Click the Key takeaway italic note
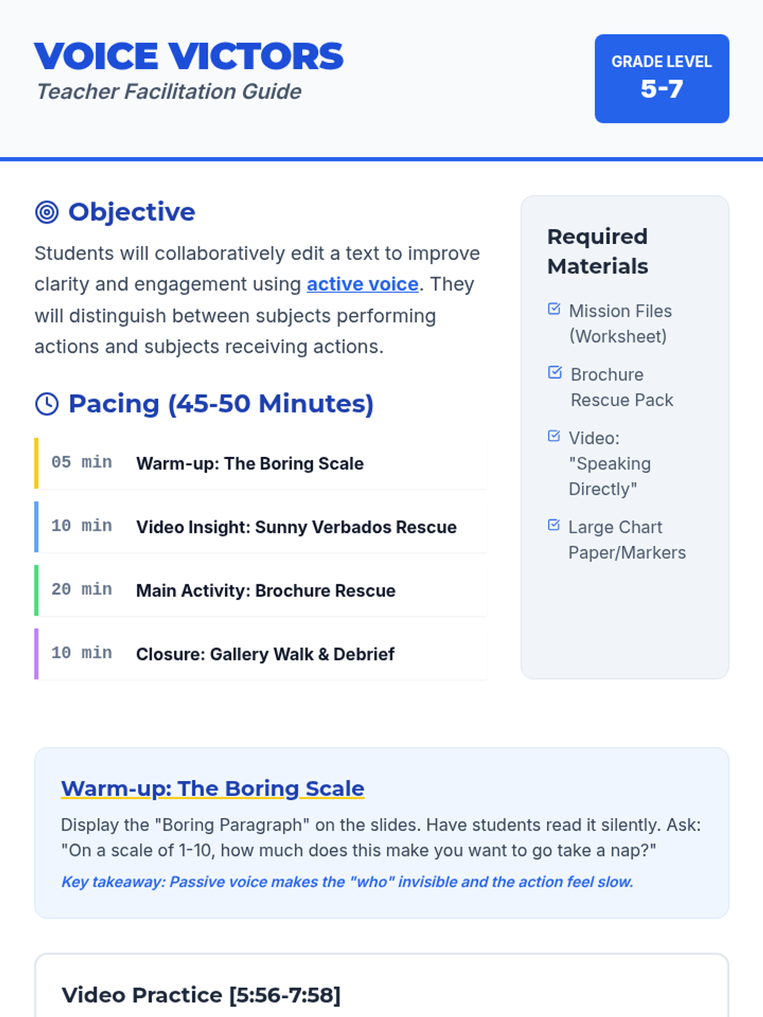This screenshot has height=1017, width=763. [x=347, y=882]
